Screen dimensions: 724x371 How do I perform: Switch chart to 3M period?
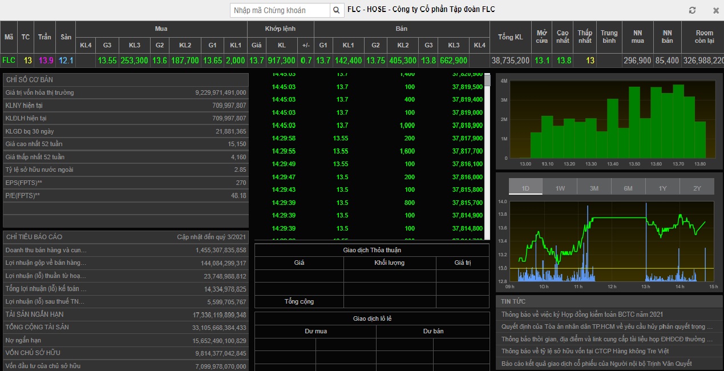(x=594, y=188)
